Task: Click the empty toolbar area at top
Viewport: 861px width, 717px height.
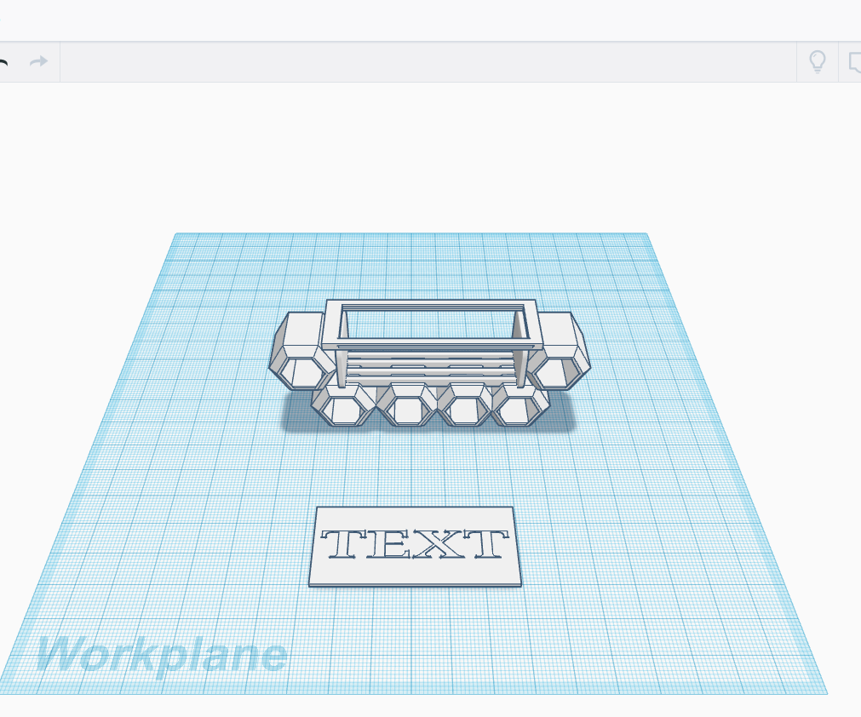Action: (426, 61)
